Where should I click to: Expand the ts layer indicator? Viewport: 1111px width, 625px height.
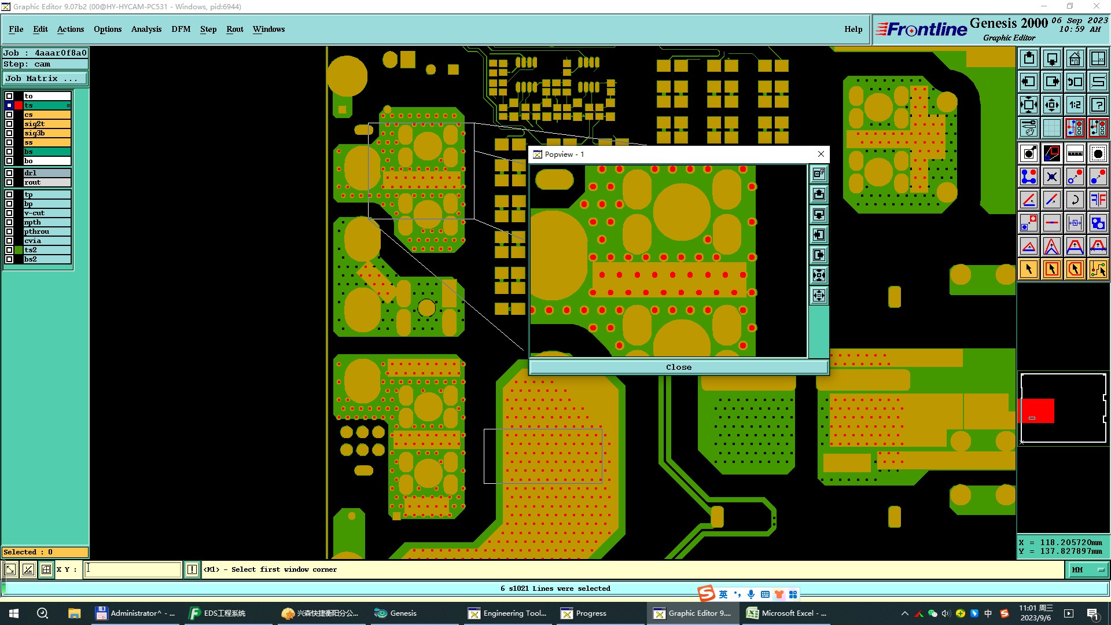(x=68, y=105)
